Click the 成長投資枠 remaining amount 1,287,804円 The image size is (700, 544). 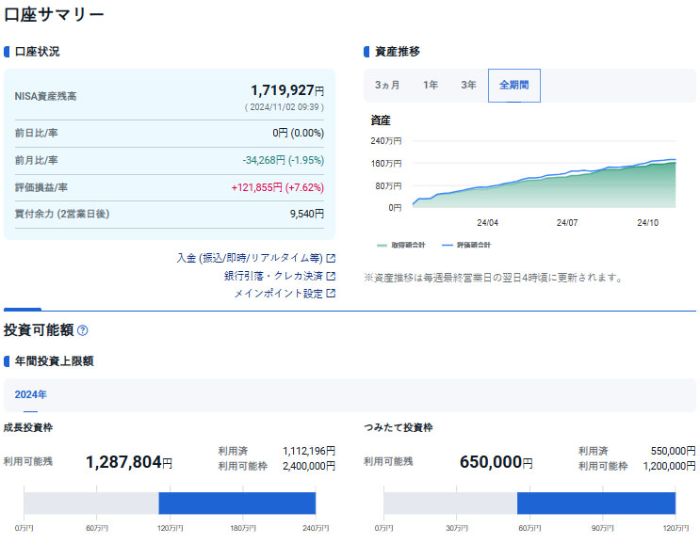[129, 462]
